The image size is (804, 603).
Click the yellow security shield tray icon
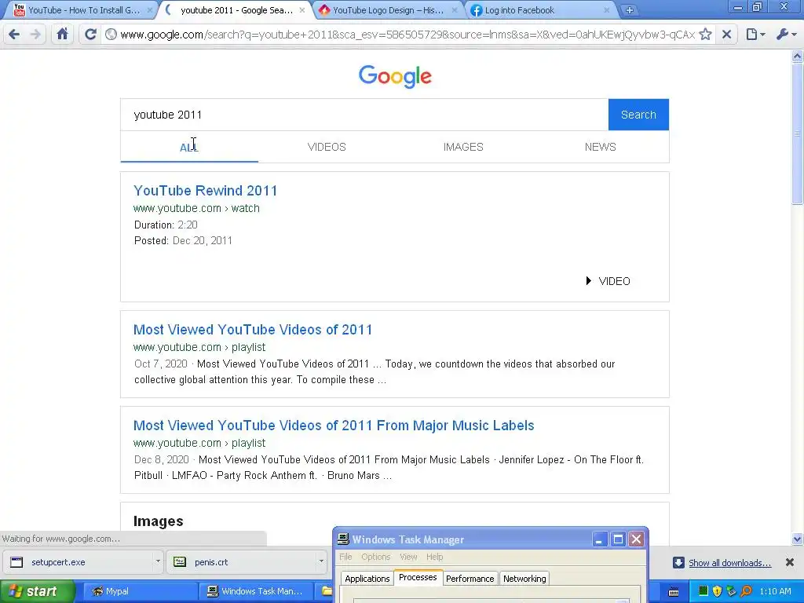tap(717, 591)
